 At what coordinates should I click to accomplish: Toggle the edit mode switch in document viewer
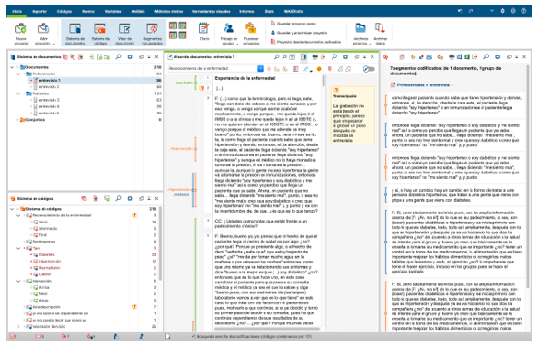pos(369,69)
